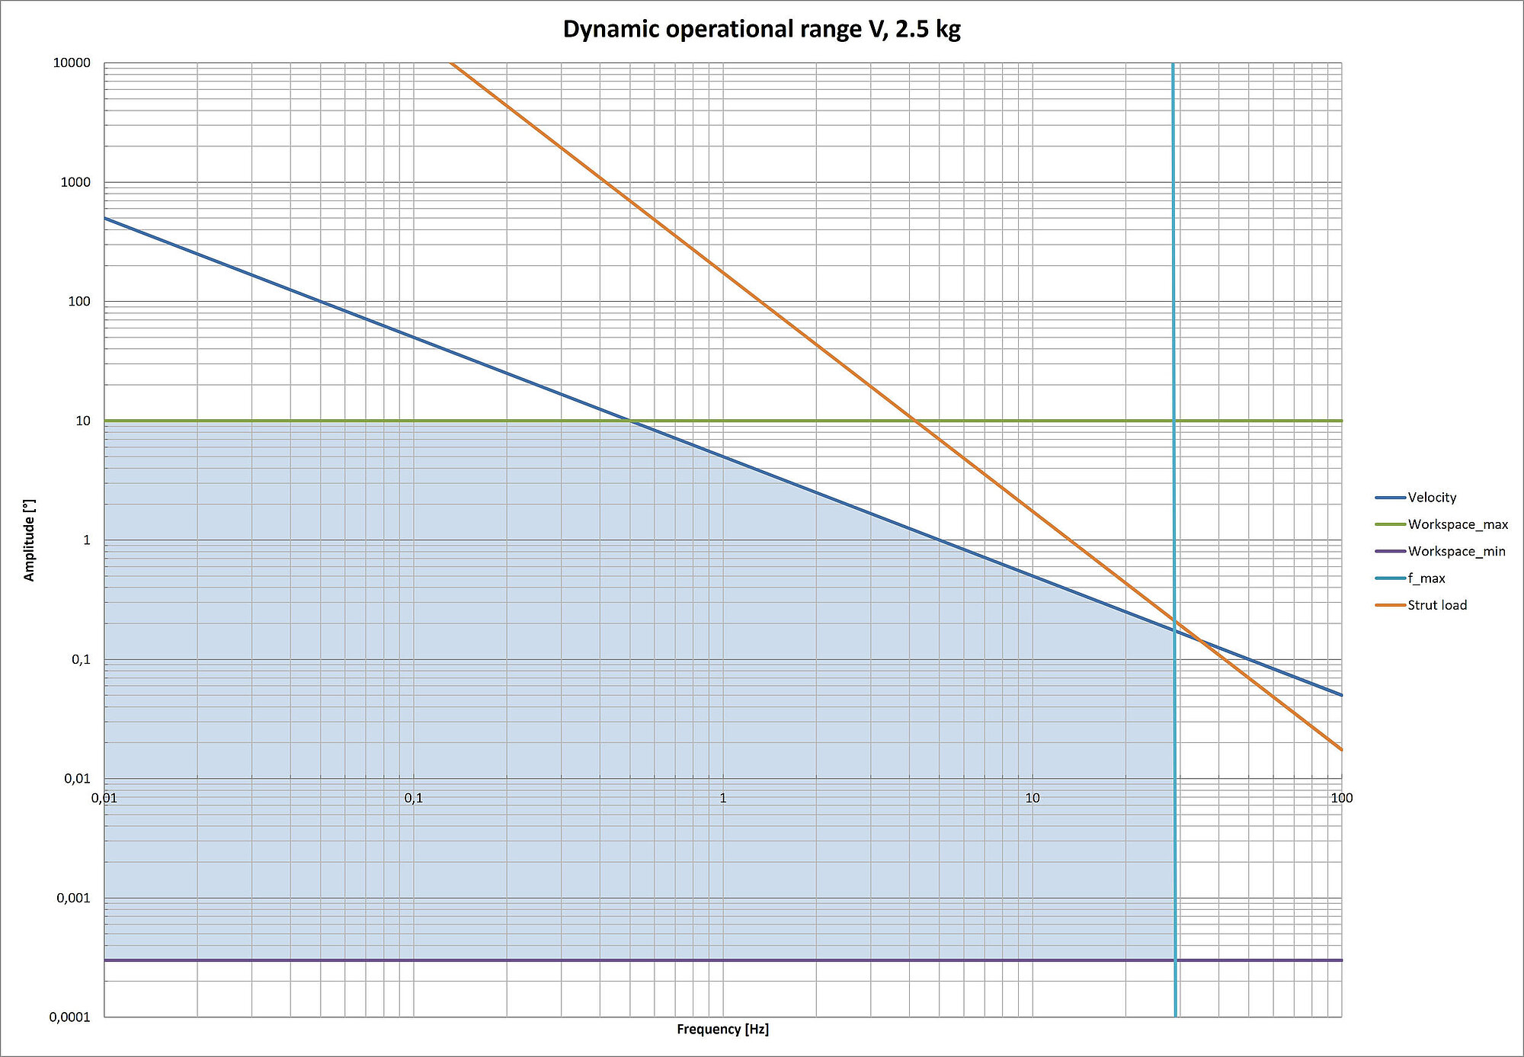Screen dimensions: 1524x1057
Task: Click the 10000 label on vertical axis
Action: 72,63
